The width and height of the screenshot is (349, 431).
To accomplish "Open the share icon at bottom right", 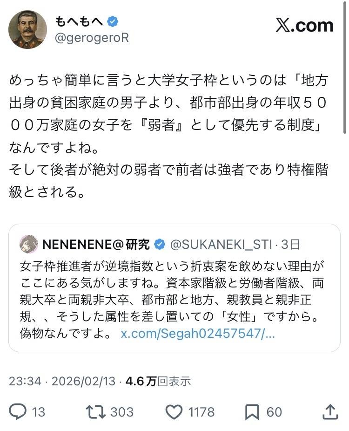I will click(329, 411).
